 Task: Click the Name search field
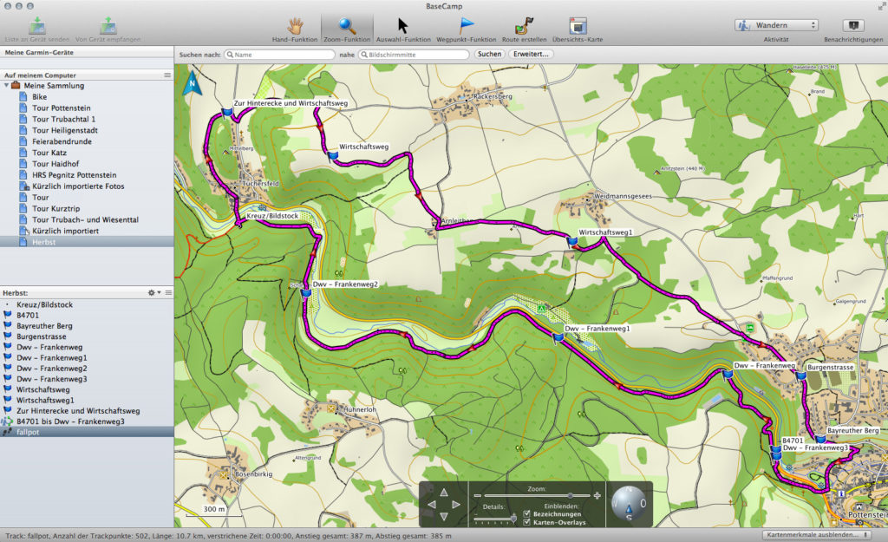[x=279, y=55]
